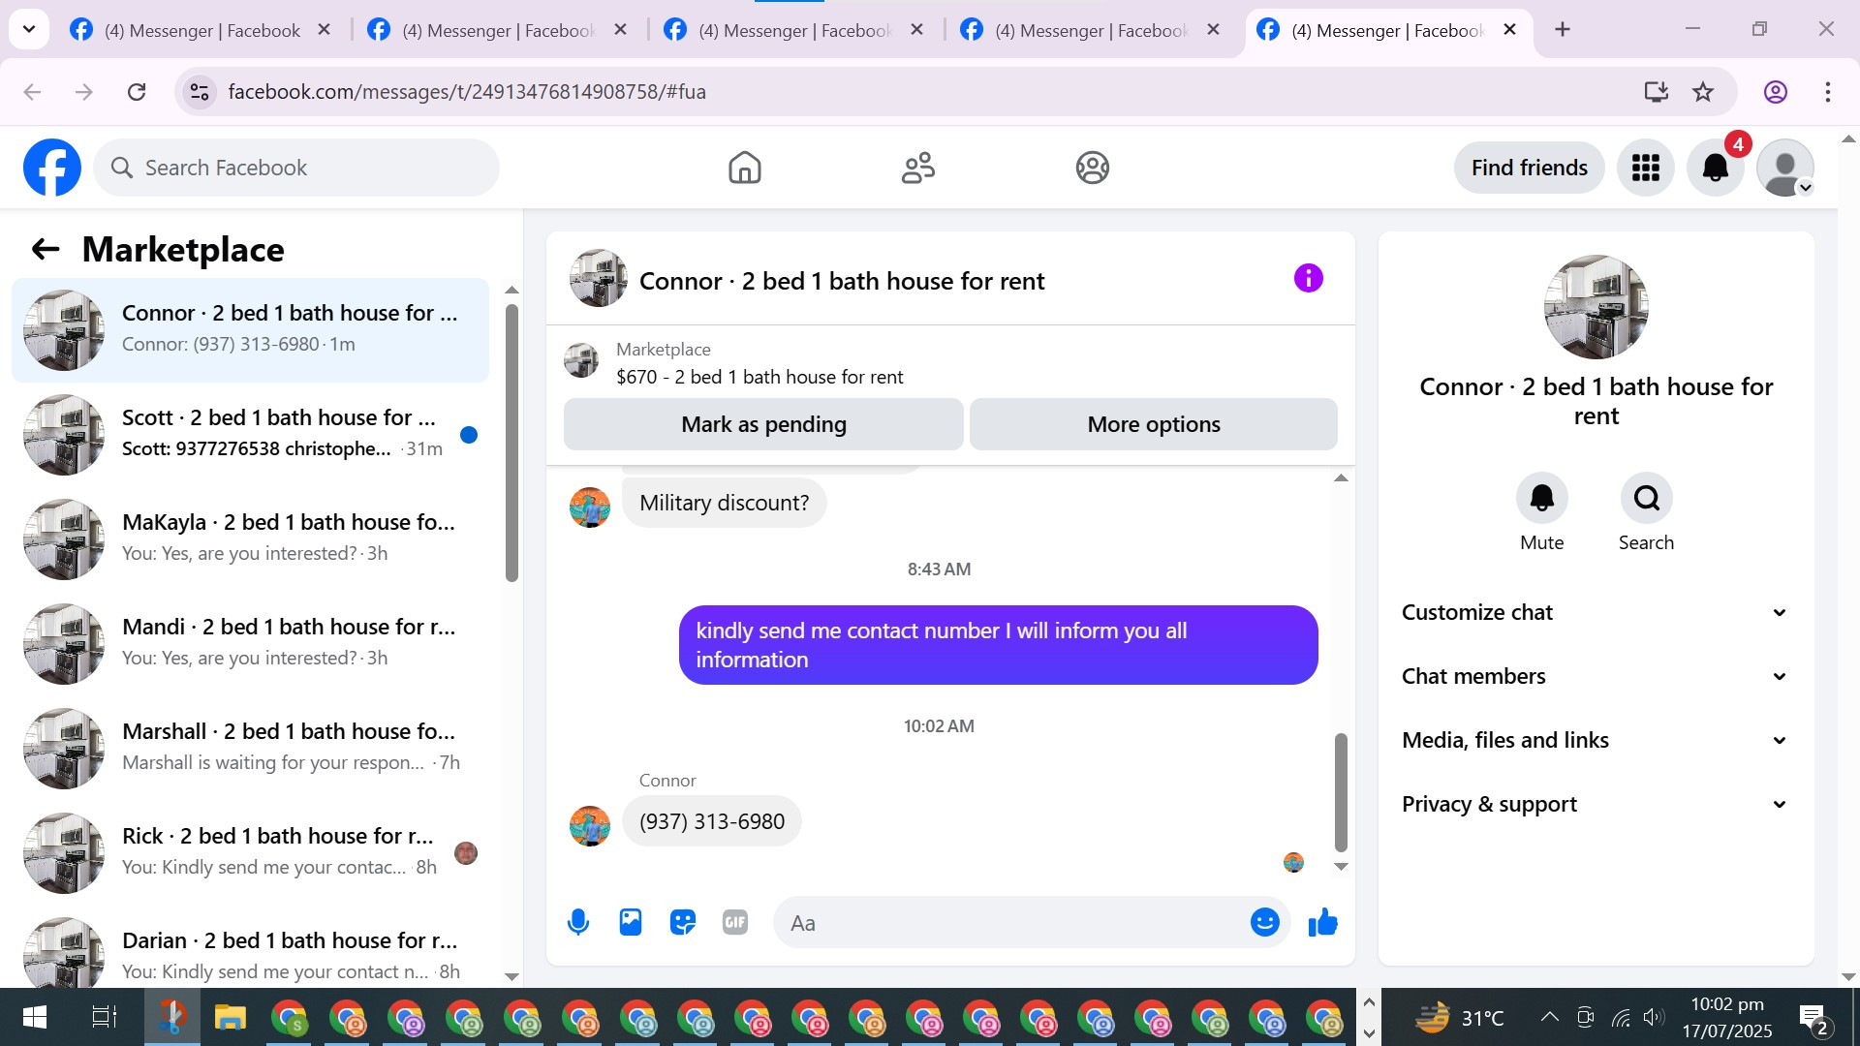Click the Mark as pending button

coord(763,424)
